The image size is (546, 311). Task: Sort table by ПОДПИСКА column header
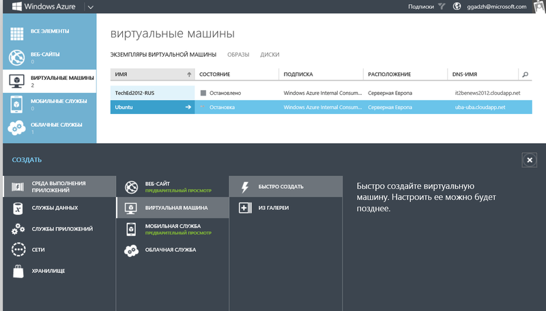click(x=298, y=74)
